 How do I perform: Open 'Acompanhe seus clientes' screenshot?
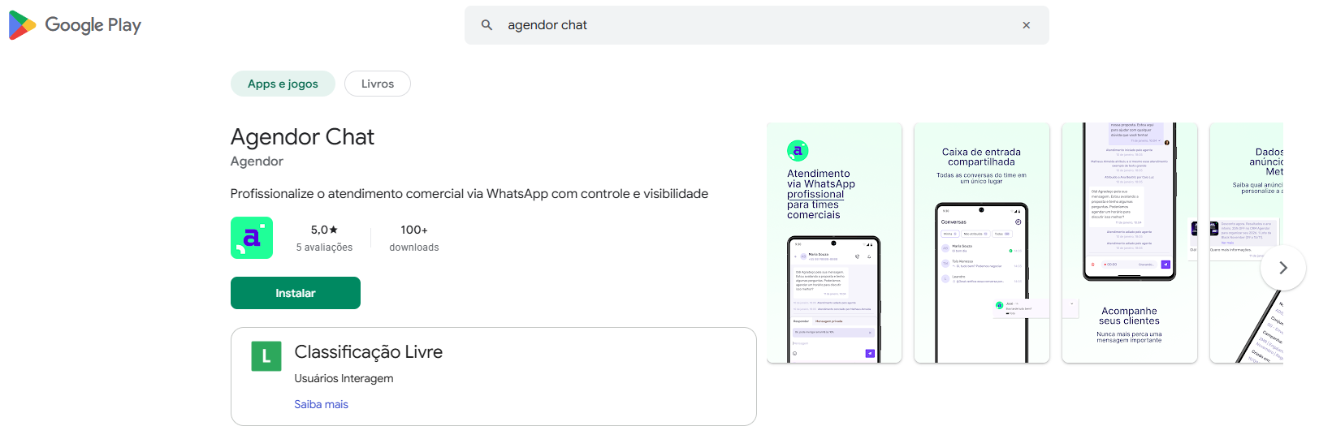click(1130, 243)
